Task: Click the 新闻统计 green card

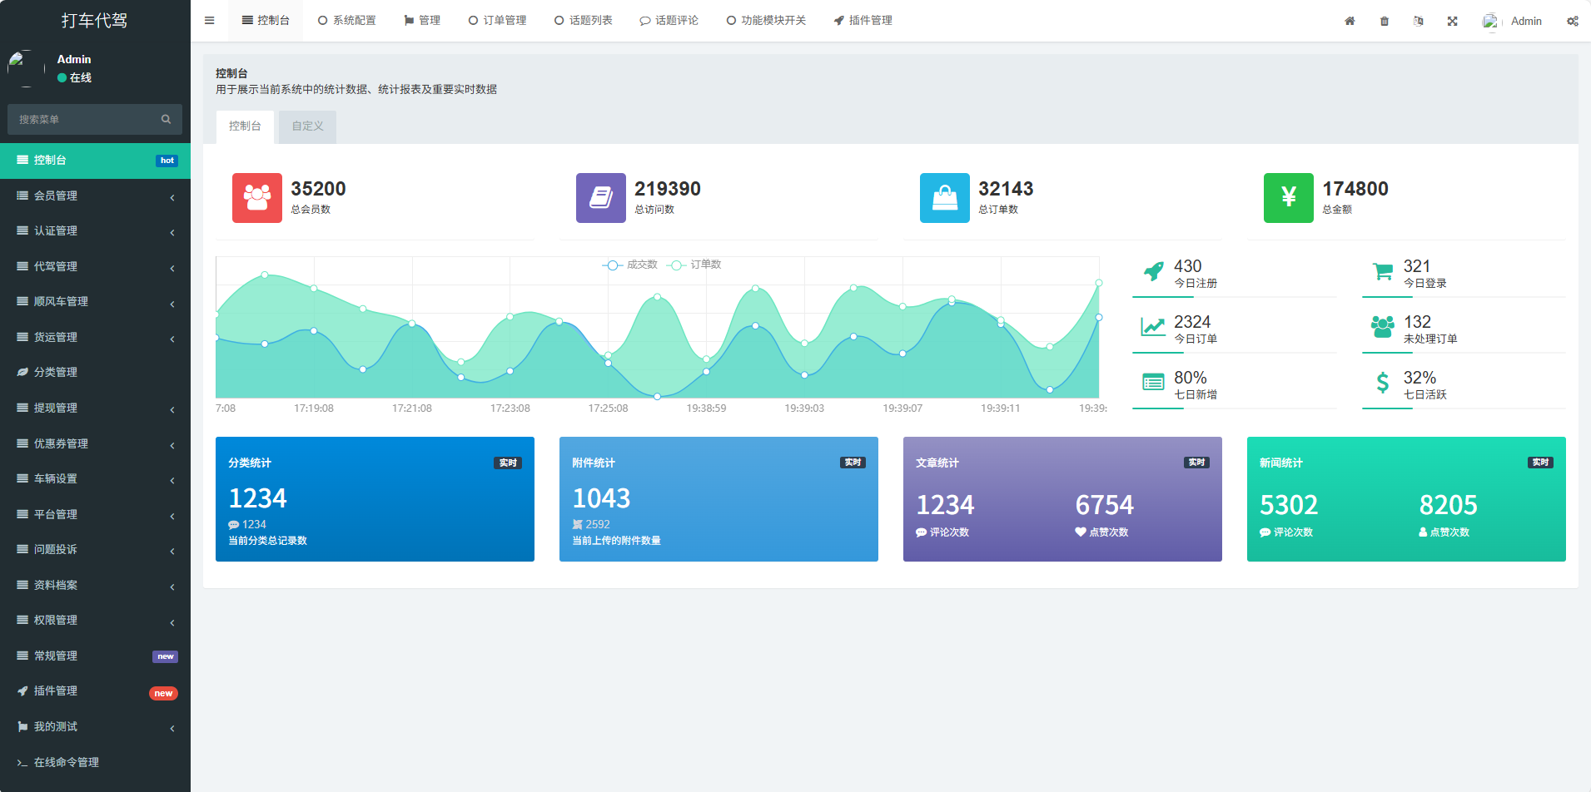Action: point(1406,499)
